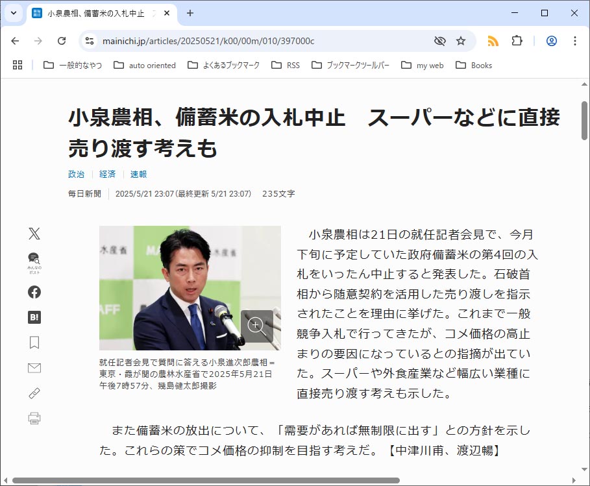
Task: Maximize the browser window
Action: click(544, 13)
